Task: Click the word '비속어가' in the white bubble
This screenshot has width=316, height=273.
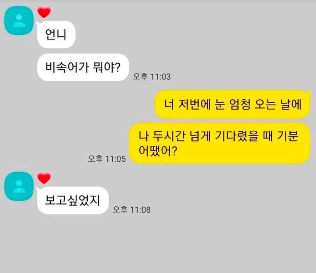Action: 67,67
